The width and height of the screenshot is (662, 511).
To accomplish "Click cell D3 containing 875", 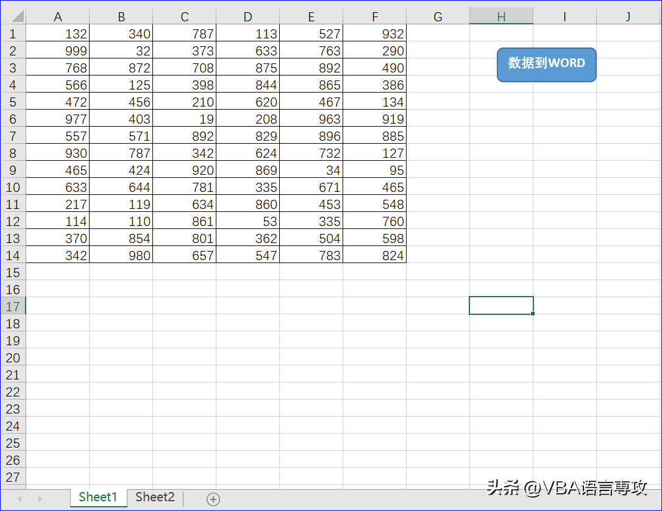I will click(x=248, y=68).
